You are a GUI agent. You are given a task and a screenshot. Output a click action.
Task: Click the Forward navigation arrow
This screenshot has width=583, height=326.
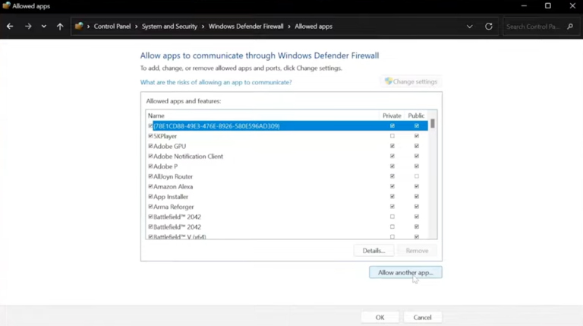point(28,27)
